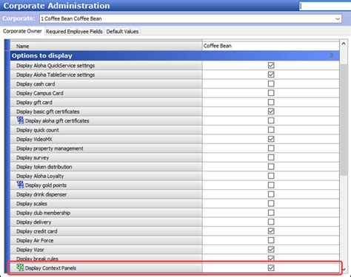Click the icon beside Display gold points
The height and width of the screenshot is (277, 351).
point(20,185)
